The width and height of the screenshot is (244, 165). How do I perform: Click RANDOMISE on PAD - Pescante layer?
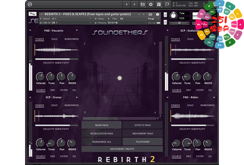coord(72,39)
